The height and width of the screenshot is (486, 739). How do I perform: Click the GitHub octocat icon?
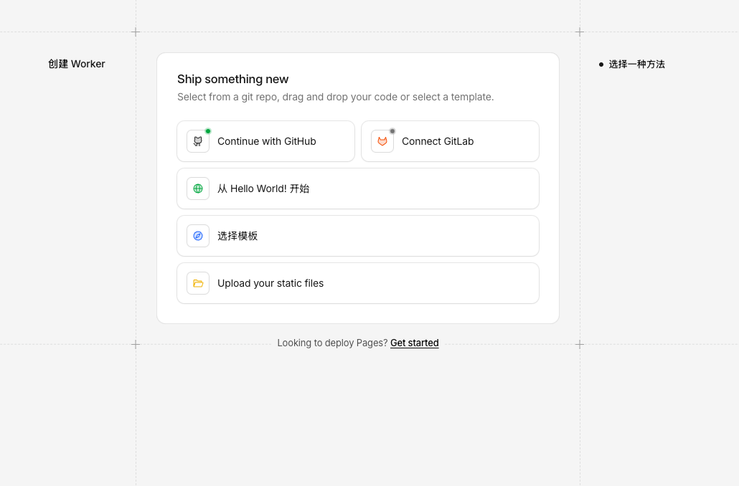pyautogui.click(x=198, y=142)
